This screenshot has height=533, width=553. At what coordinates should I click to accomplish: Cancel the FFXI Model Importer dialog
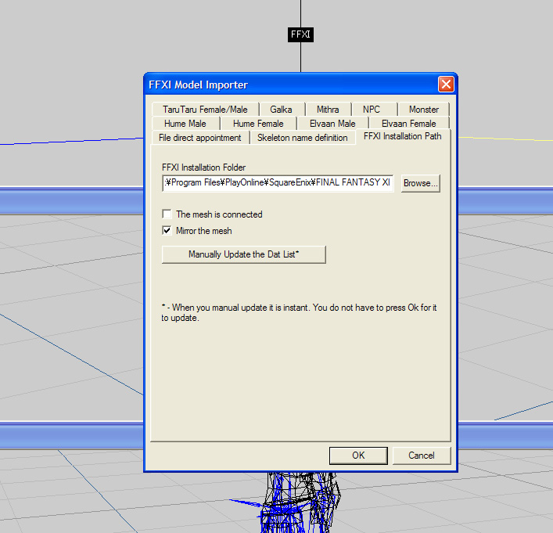click(422, 456)
